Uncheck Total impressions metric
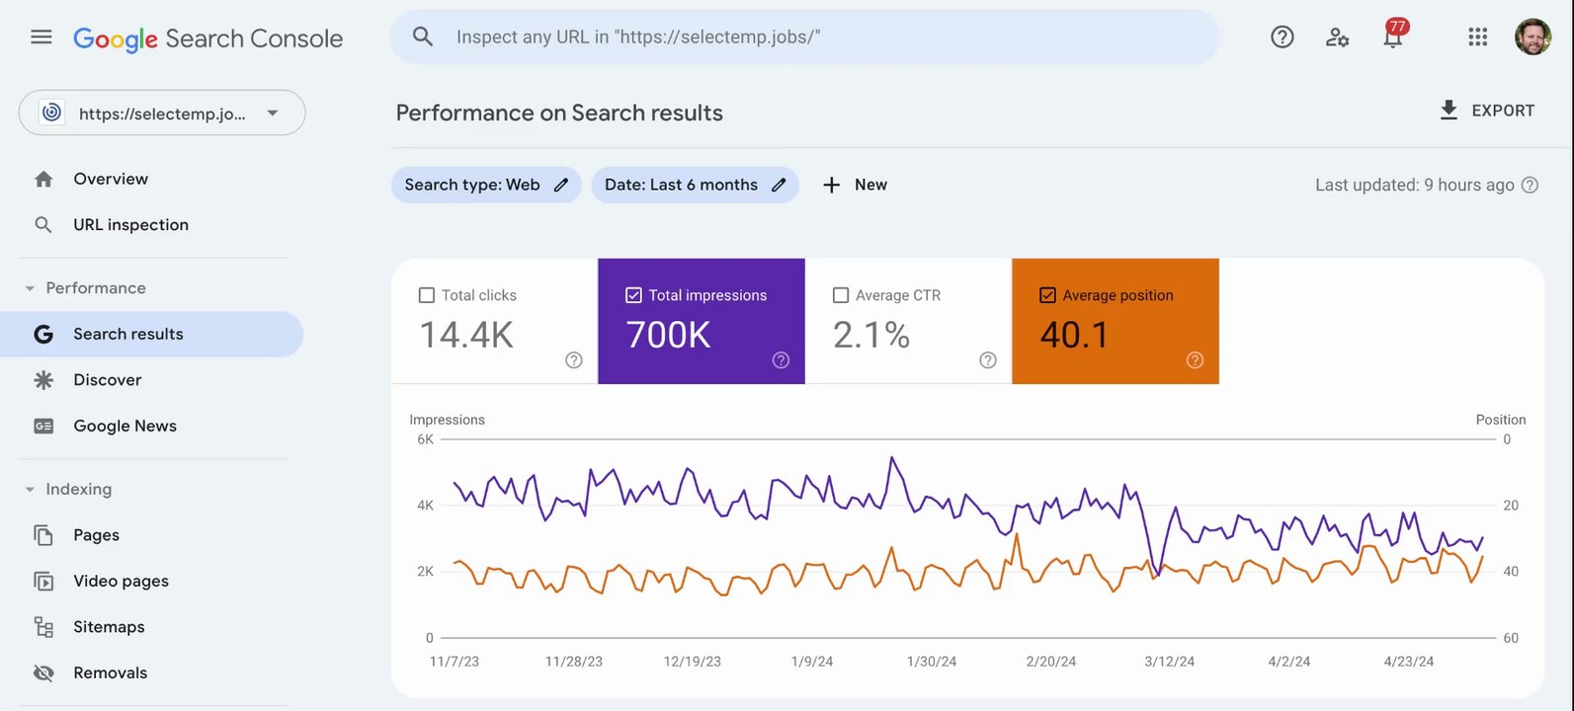 click(634, 295)
